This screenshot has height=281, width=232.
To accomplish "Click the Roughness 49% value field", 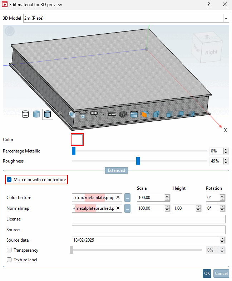I will (x=216, y=161).
